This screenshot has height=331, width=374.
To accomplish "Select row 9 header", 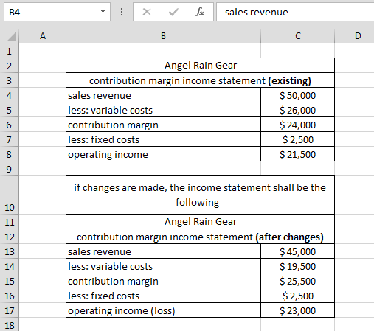I will pos(9,169).
